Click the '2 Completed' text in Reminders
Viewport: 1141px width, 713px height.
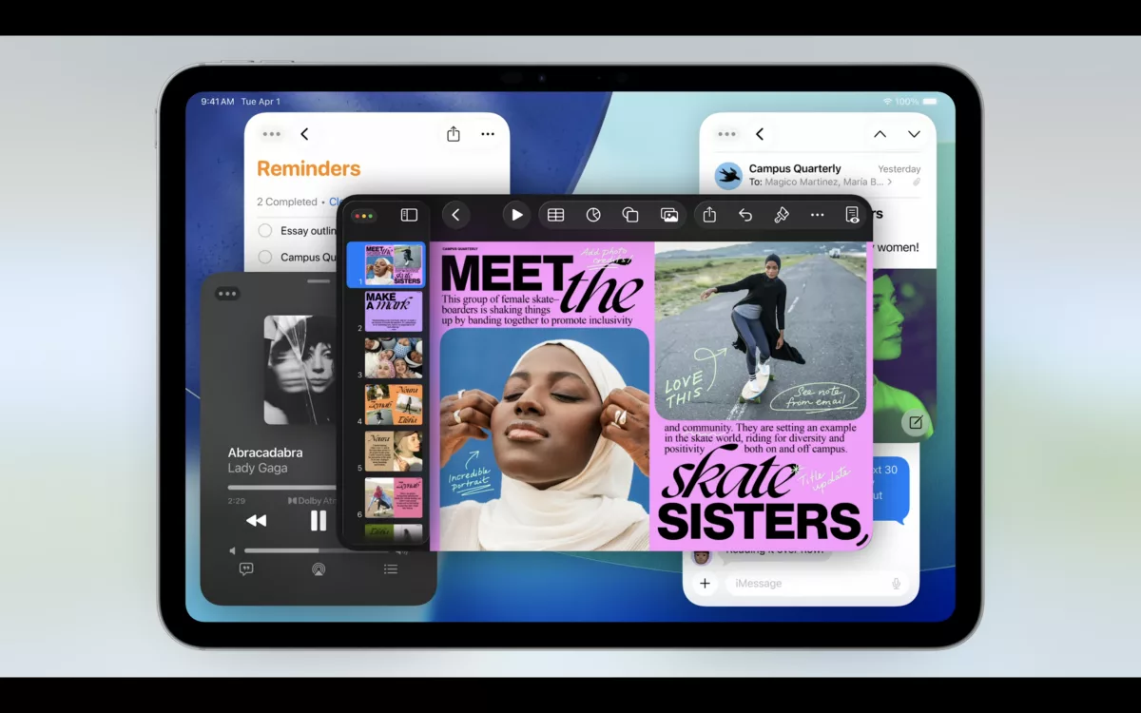point(287,202)
